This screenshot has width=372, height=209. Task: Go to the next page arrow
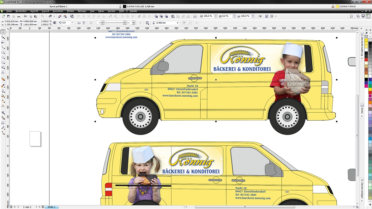click(36, 207)
